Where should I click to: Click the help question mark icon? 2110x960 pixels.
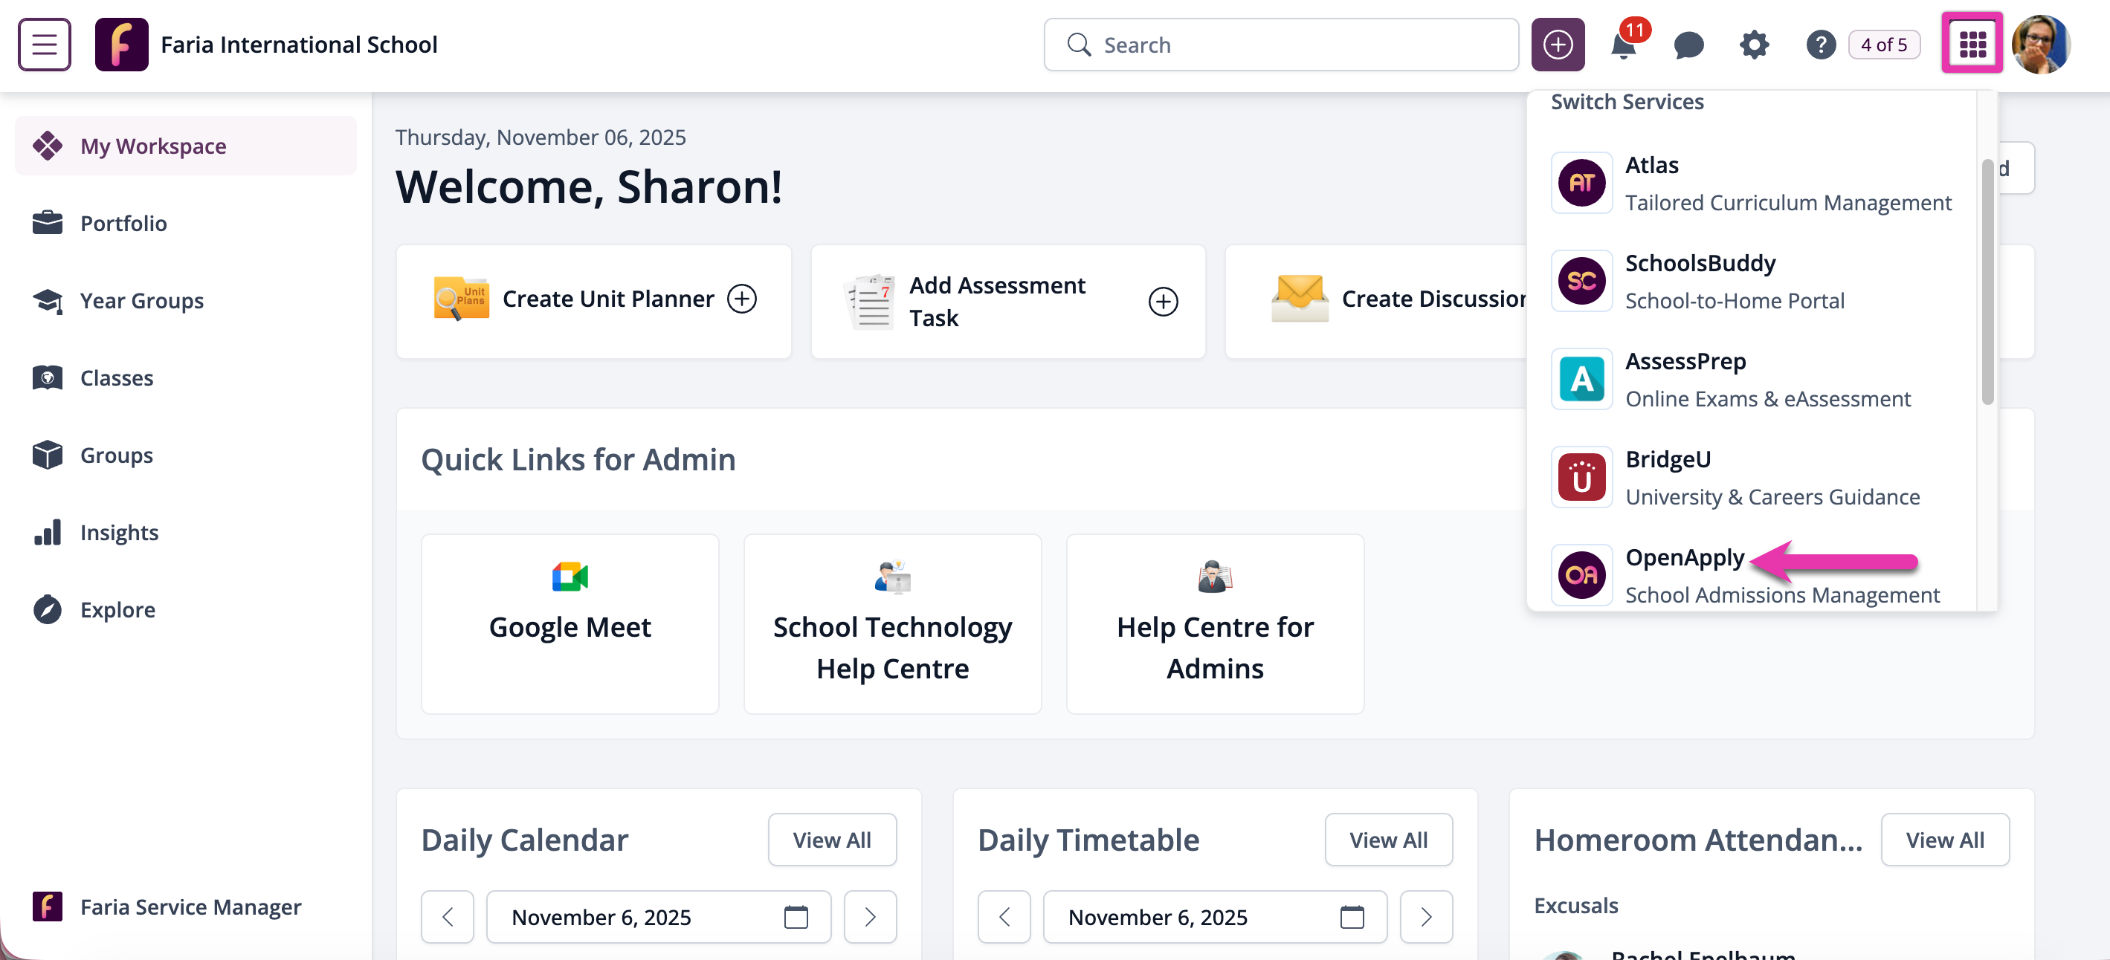[1820, 45]
